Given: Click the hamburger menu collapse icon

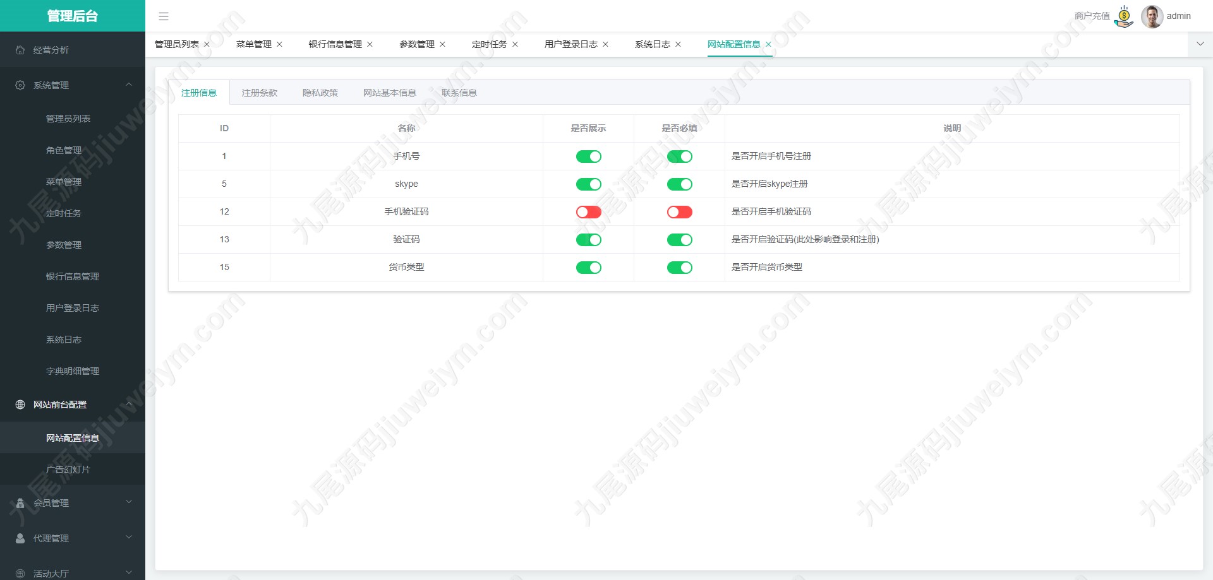Looking at the screenshot, I should click(164, 16).
